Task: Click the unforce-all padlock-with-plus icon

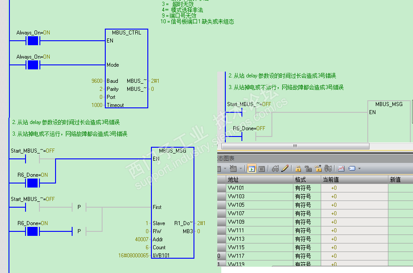Action: point(318,168)
